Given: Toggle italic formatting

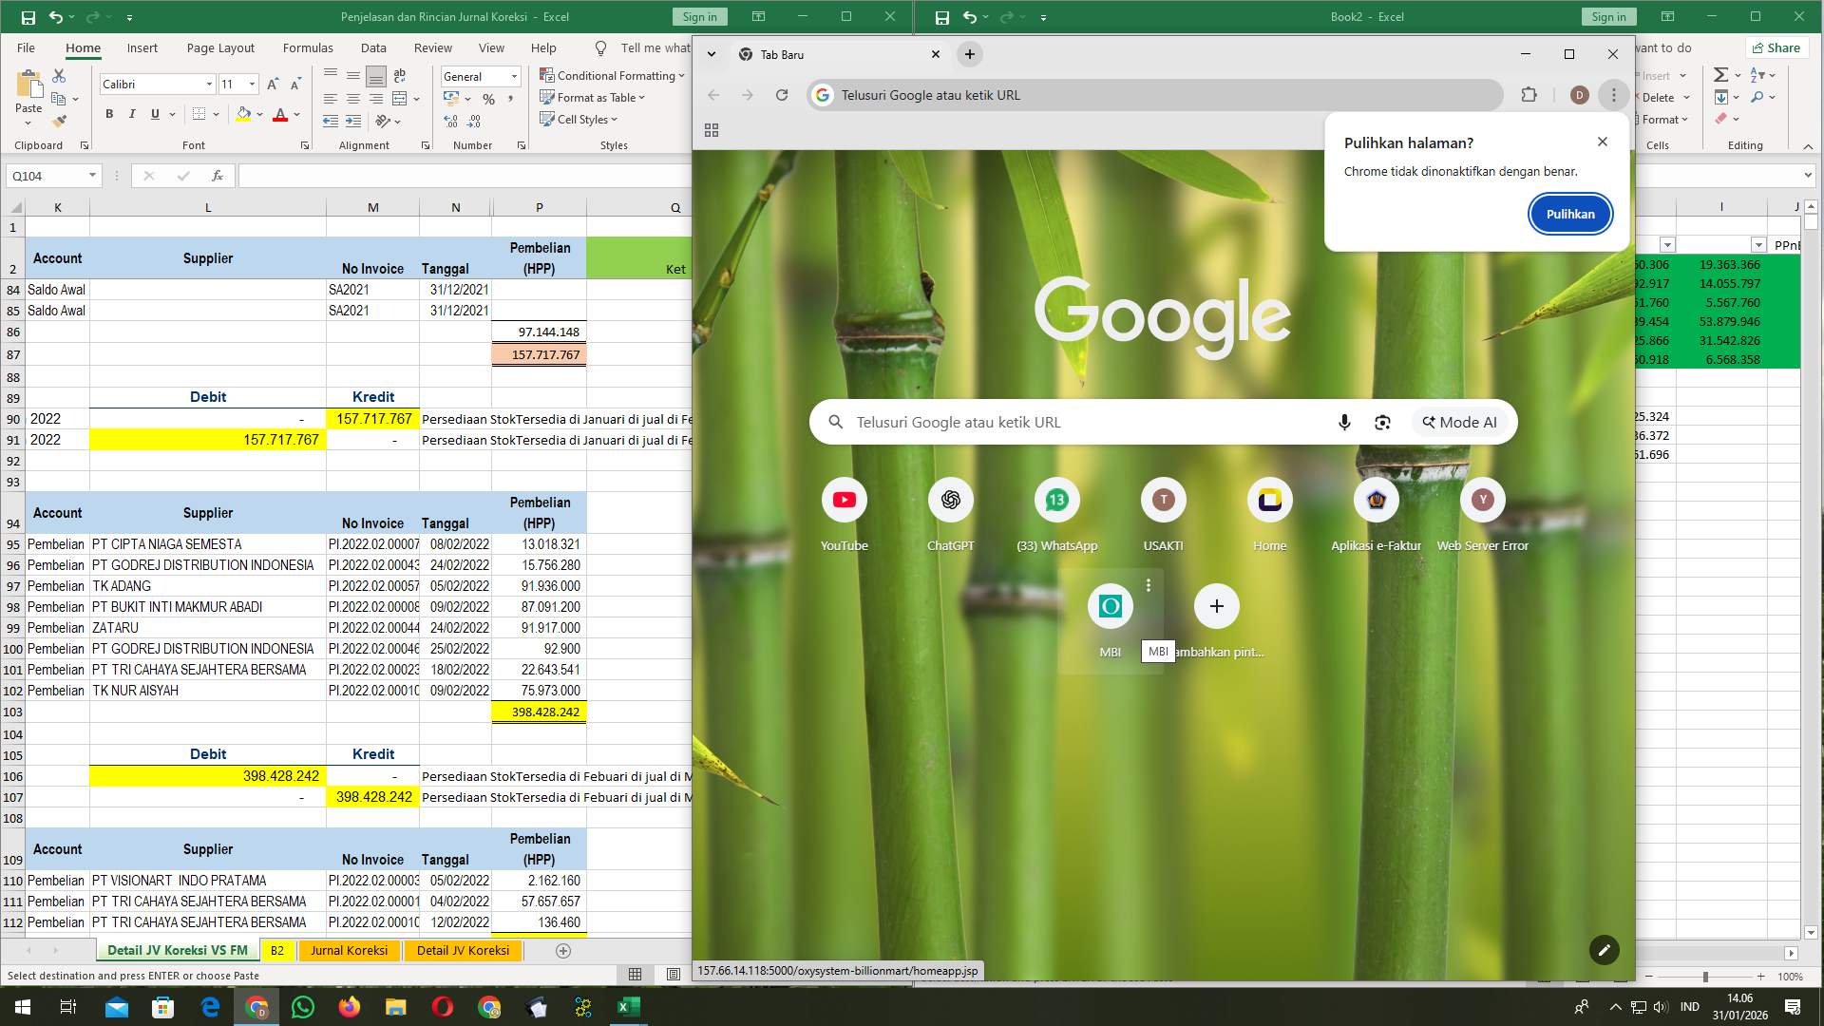Looking at the screenshot, I should coord(132,114).
